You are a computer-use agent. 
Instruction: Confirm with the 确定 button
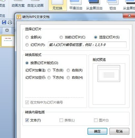coord(97,131)
